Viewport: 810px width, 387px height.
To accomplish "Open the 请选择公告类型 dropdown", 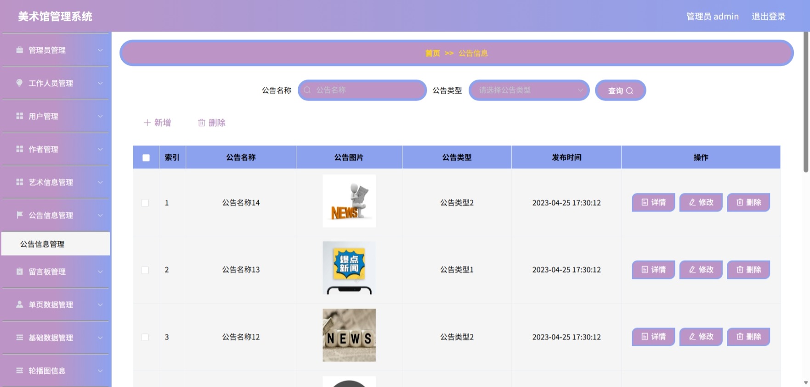I will point(529,90).
